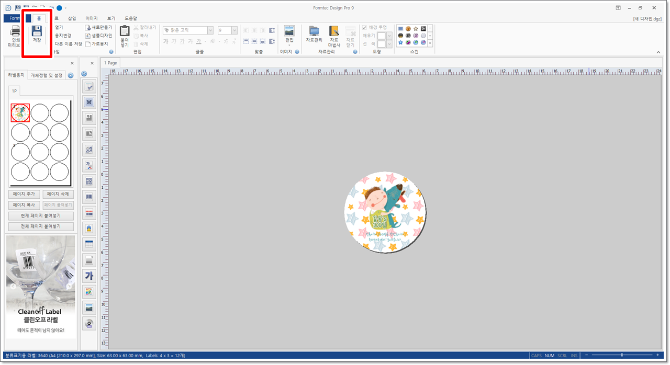Image resolution: width=670 pixels, height=365 pixels.
Task: Click New (새로만들기) in the ribbon
Action: pyautogui.click(x=98, y=27)
